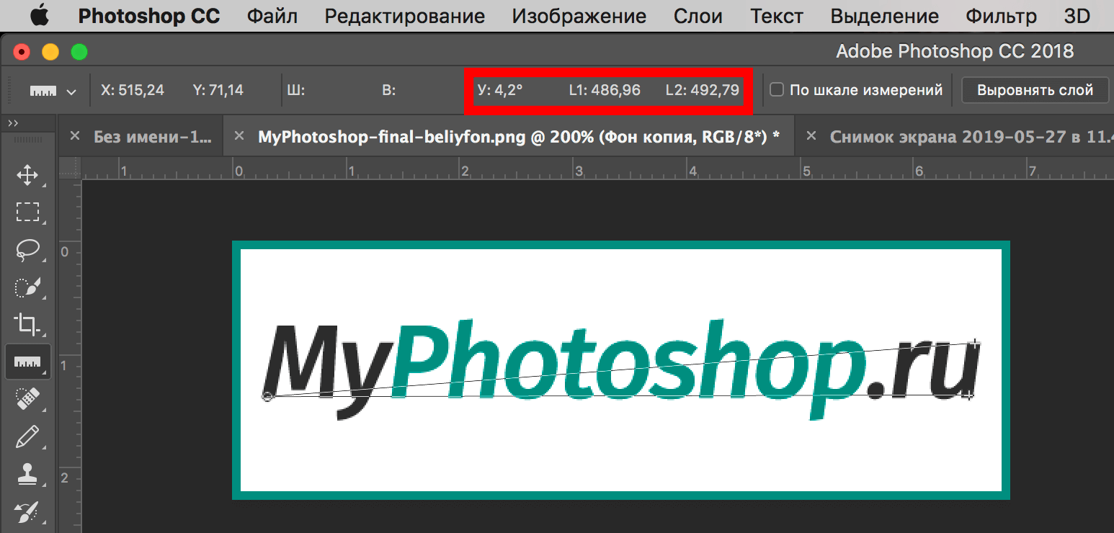
Task: Open the Фильтр menu
Action: (x=1001, y=15)
